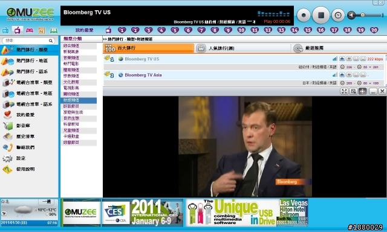Viewport: 387px width, 232px height.
Task: Add Bloomberg TV US to favorites heart
Action: (349, 59)
